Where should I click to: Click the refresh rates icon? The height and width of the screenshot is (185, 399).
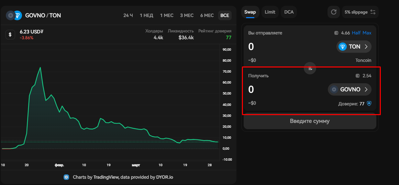tap(334, 12)
